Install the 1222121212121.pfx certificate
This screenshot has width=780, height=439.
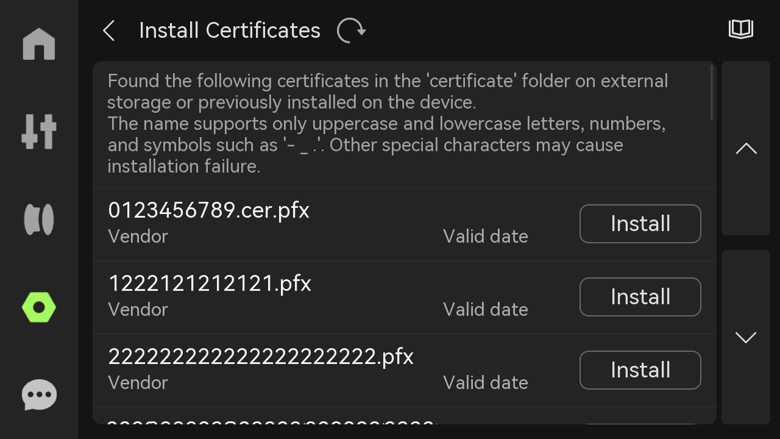point(640,297)
